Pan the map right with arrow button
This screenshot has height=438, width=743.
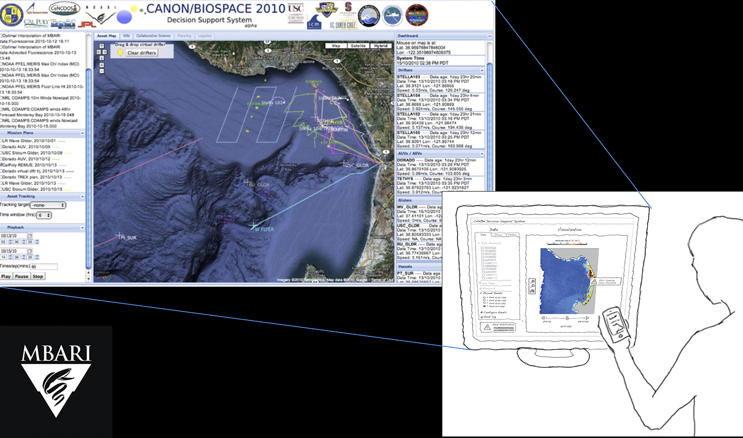pyautogui.click(x=104, y=52)
